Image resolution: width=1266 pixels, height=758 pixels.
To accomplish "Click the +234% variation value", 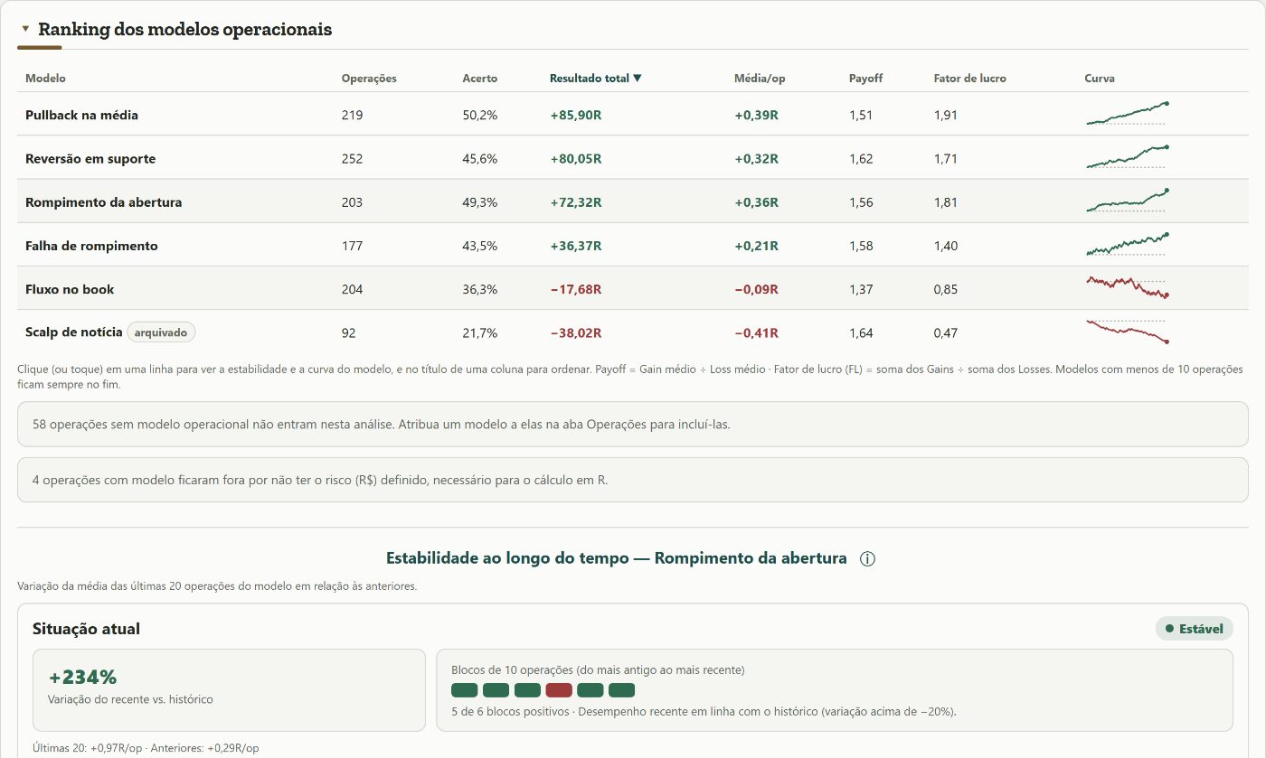I will tap(83, 678).
